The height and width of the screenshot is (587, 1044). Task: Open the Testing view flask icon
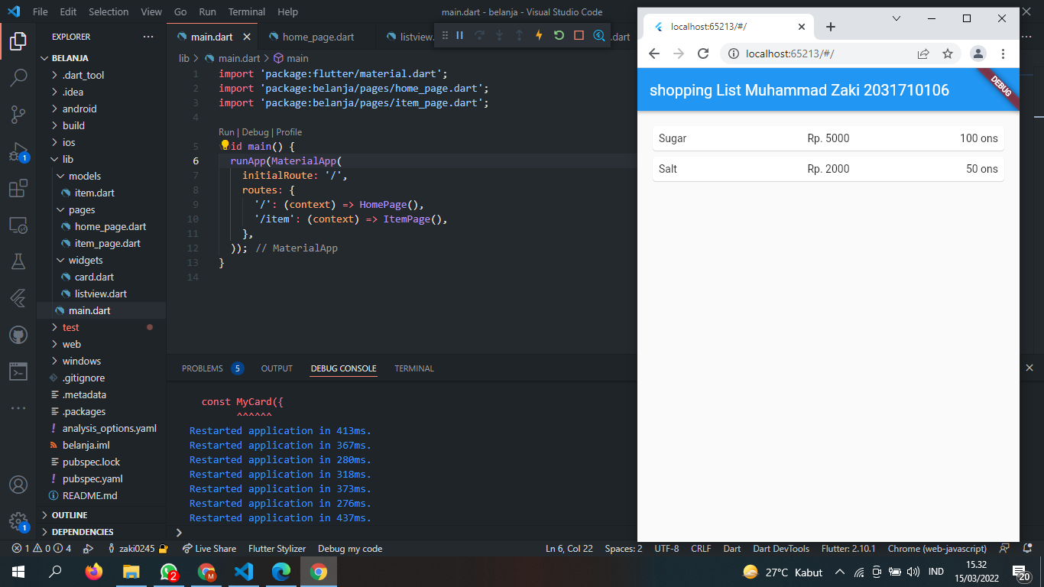pyautogui.click(x=18, y=260)
